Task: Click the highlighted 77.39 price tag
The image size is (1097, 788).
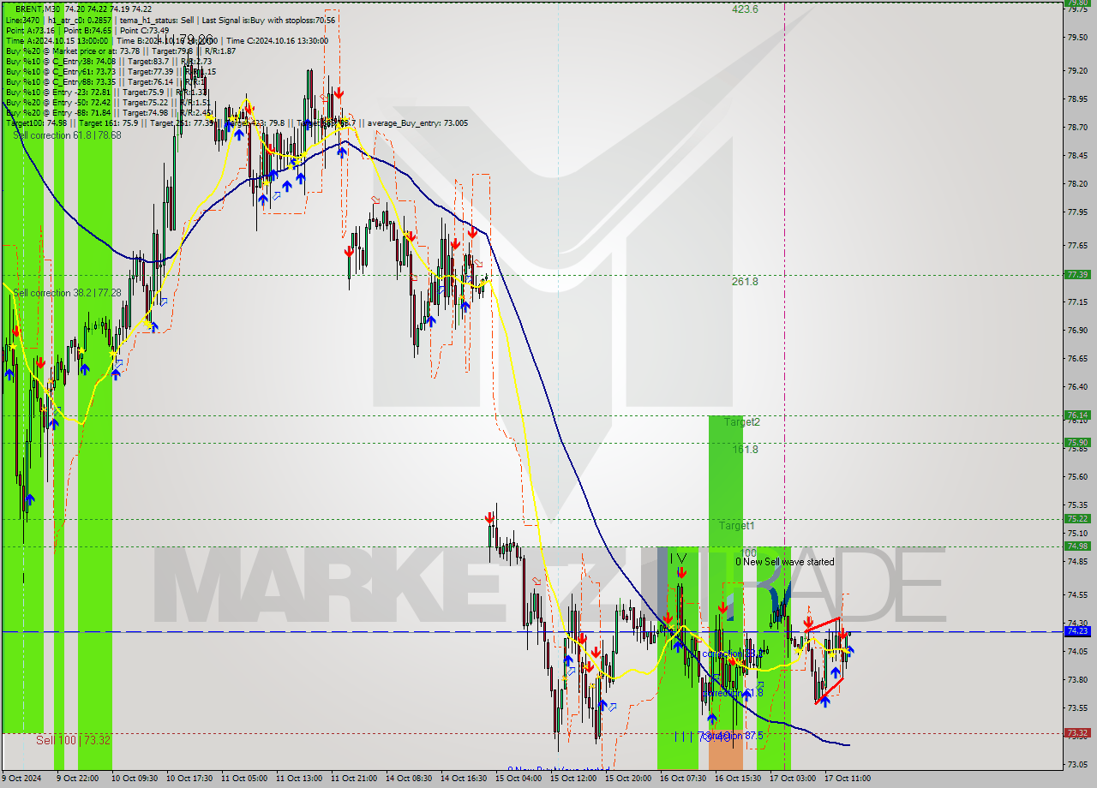Action: click(1077, 274)
